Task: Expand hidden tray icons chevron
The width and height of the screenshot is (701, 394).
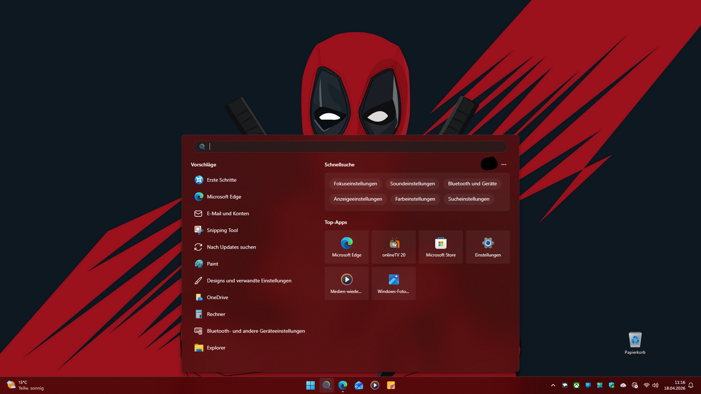Action: point(553,385)
